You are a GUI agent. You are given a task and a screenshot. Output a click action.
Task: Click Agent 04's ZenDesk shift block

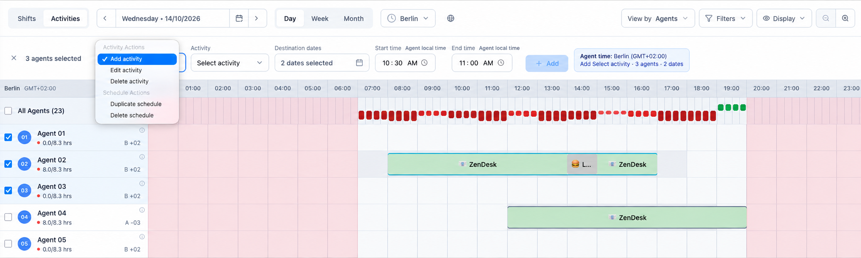coord(627,217)
